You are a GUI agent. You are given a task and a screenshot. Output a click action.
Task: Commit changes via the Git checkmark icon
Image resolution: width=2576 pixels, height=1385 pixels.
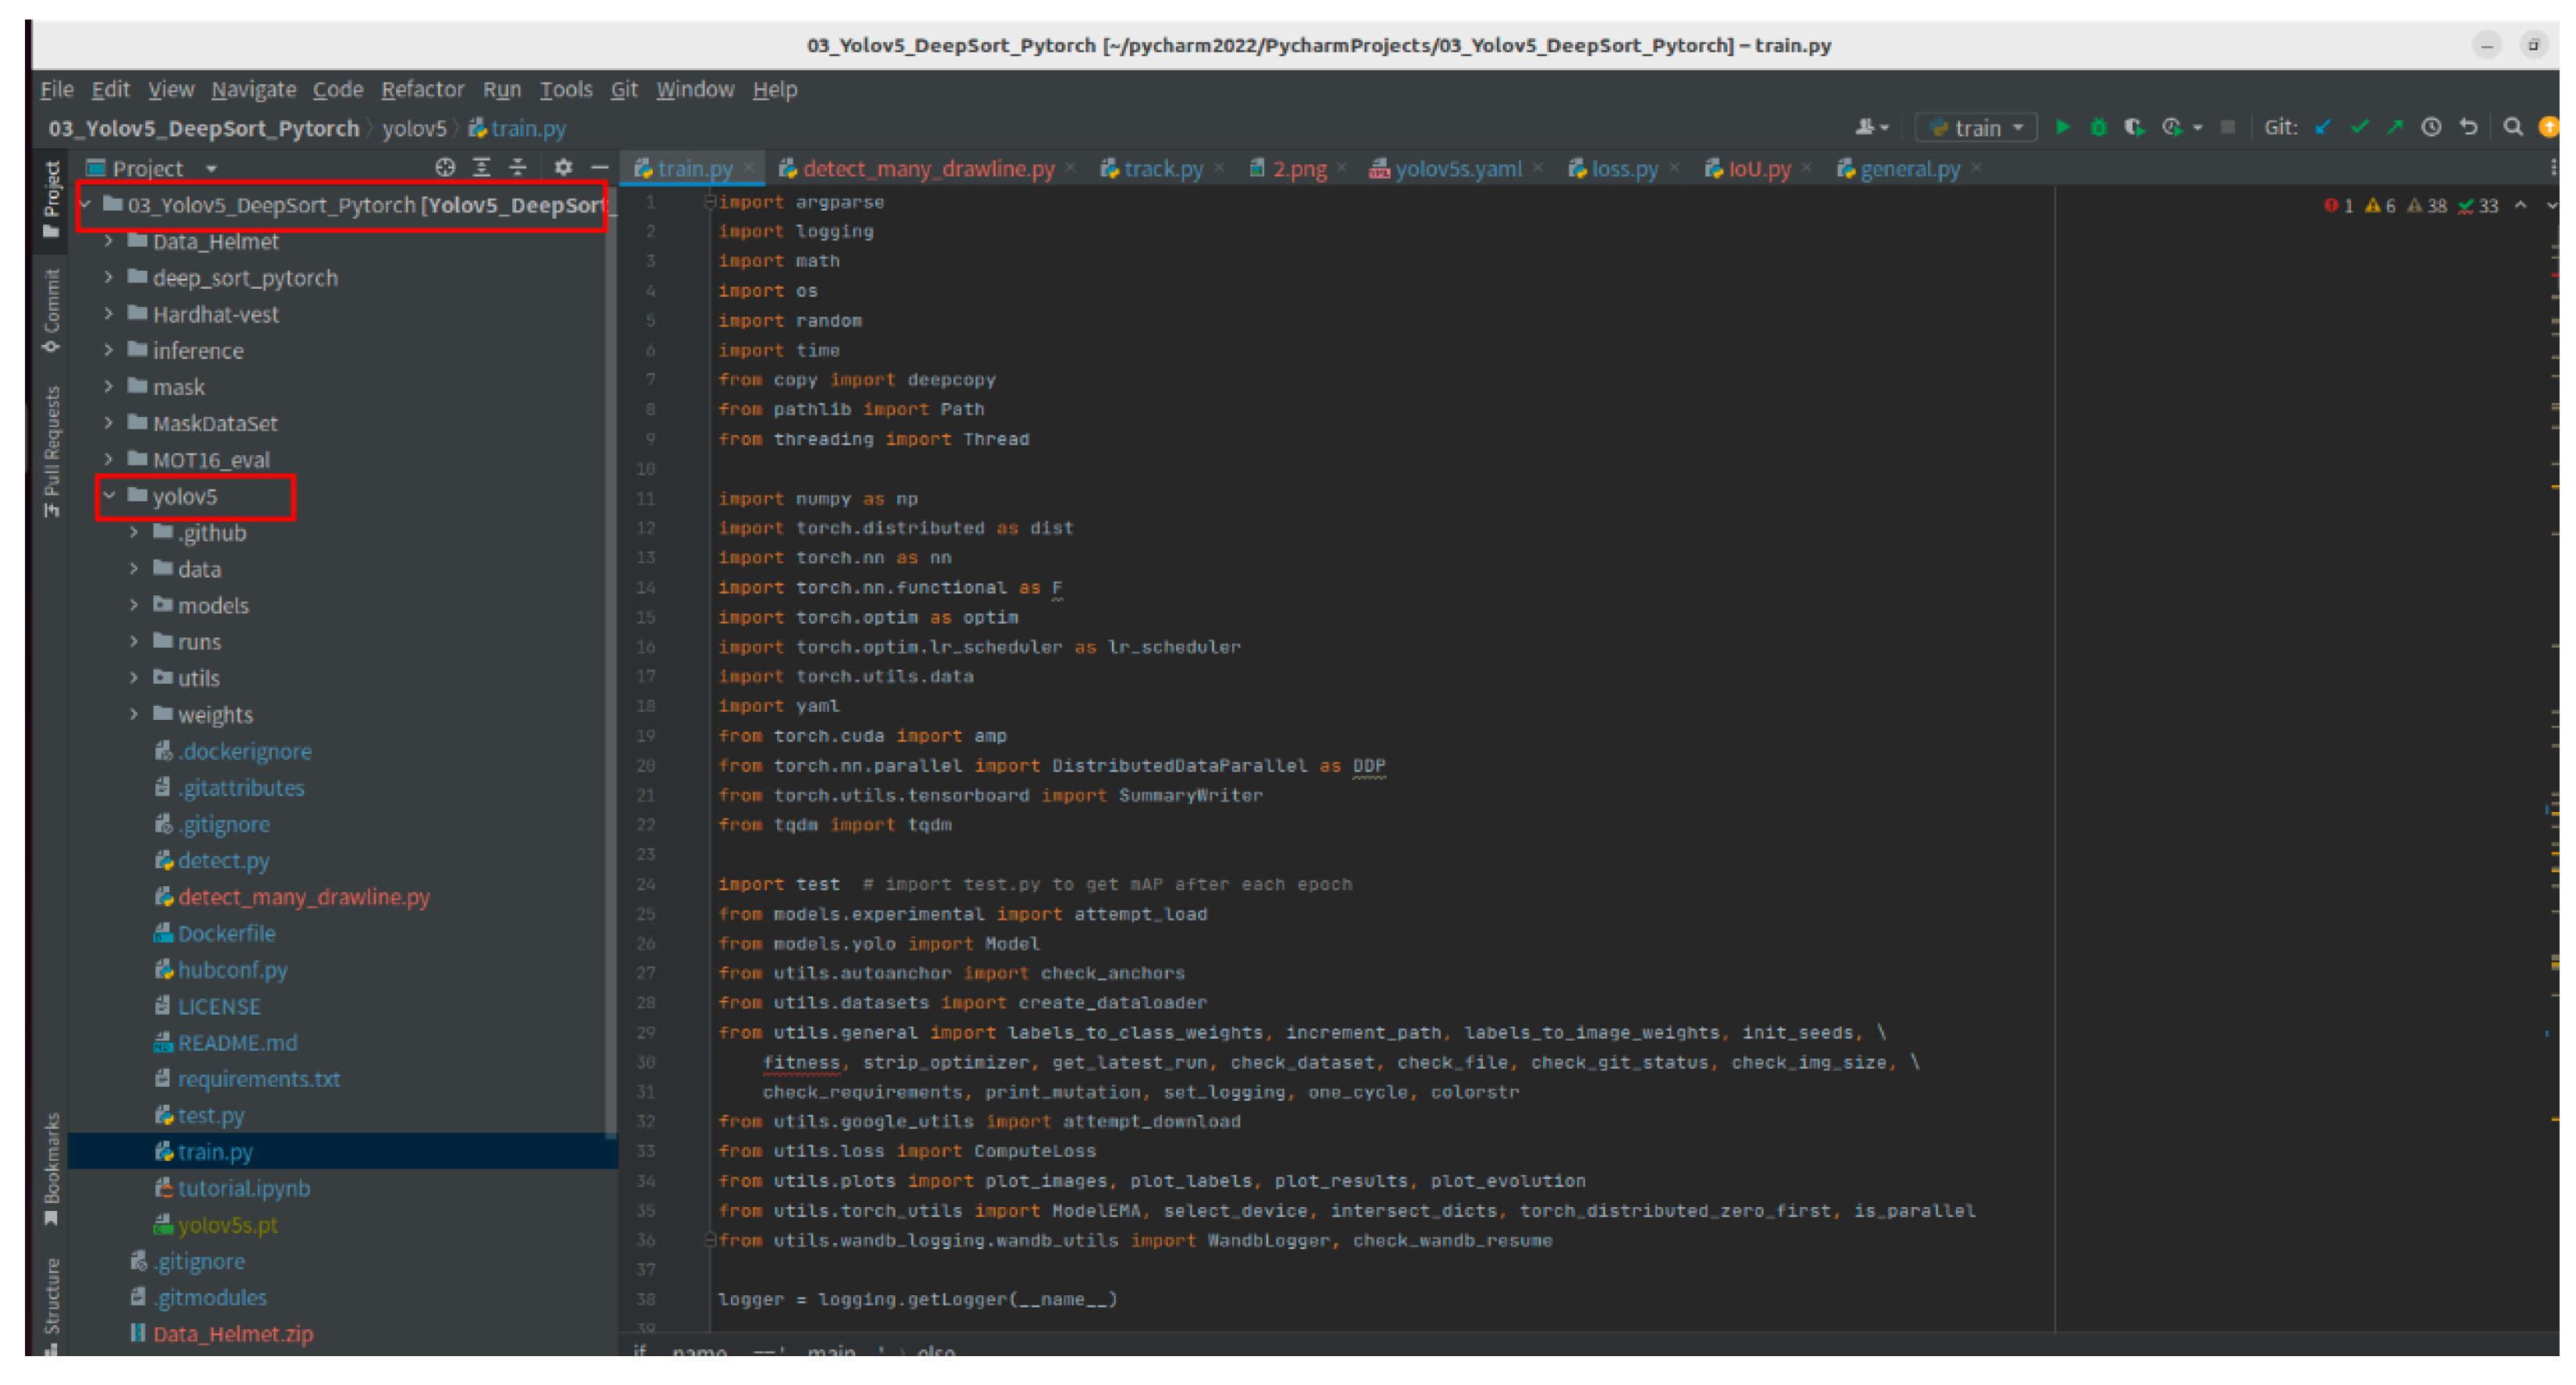[2360, 127]
